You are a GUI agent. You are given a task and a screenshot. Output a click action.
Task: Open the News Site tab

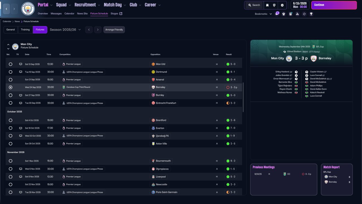(82, 14)
